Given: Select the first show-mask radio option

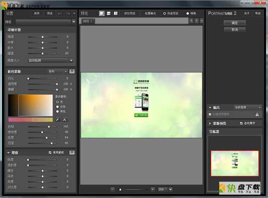Looking at the screenshot, I should coord(57,102).
